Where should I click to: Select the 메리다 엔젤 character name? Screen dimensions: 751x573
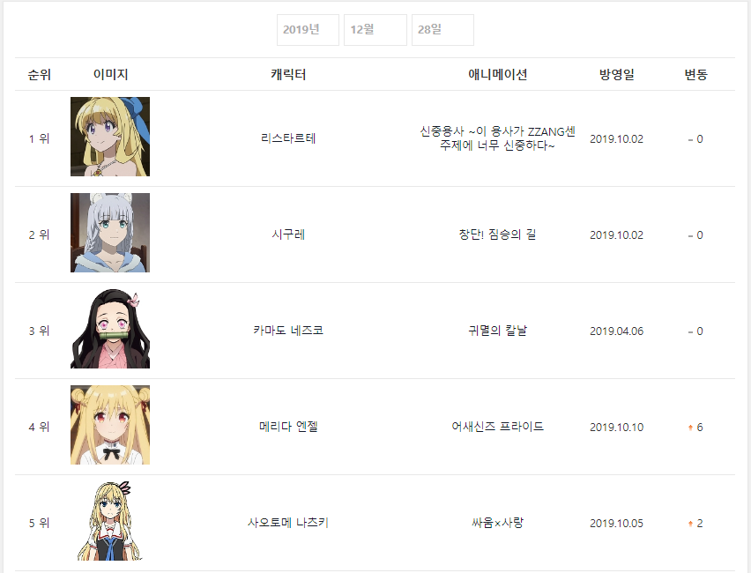coord(288,427)
